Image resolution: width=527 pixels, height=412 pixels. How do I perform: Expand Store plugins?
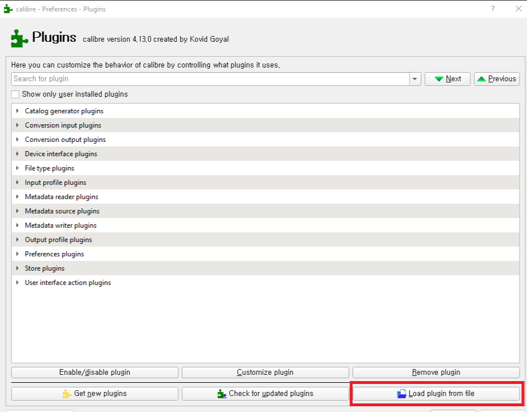[x=17, y=268]
